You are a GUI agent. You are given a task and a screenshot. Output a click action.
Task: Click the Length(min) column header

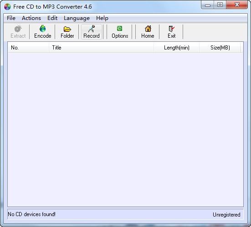click(177, 48)
